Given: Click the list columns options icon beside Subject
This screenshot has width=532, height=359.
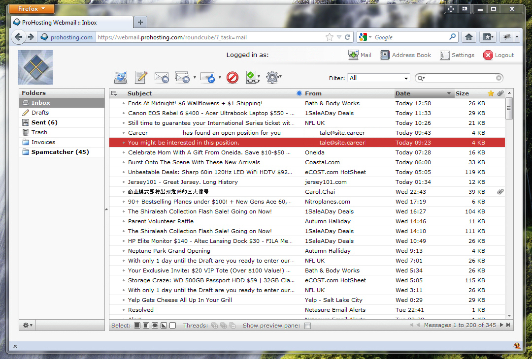Looking at the screenshot, I should pyautogui.click(x=114, y=93).
